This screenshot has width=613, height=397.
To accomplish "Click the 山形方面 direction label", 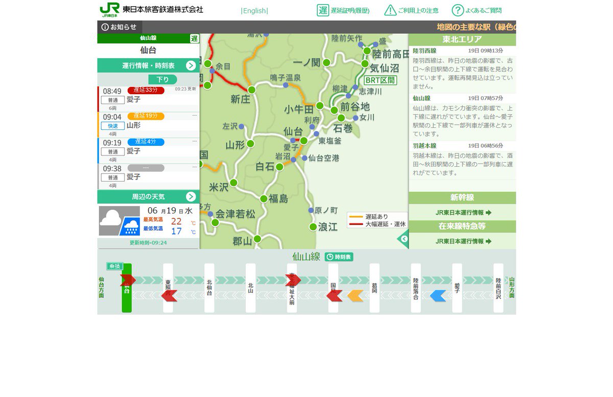I will coord(511,288).
